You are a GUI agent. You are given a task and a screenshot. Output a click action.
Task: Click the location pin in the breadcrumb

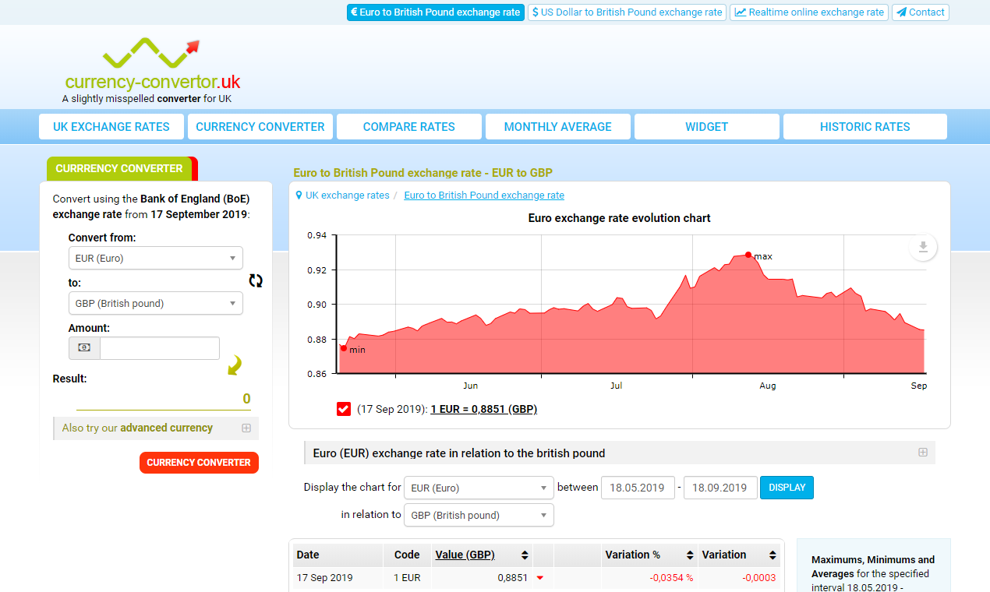click(299, 195)
